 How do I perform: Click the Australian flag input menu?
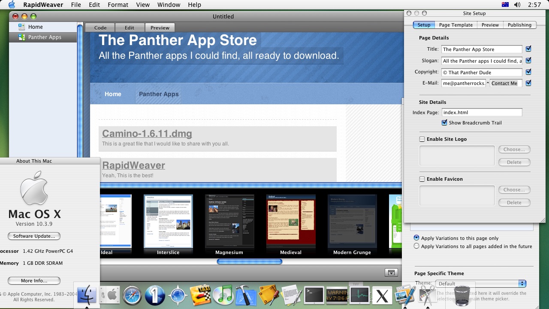(505, 5)
